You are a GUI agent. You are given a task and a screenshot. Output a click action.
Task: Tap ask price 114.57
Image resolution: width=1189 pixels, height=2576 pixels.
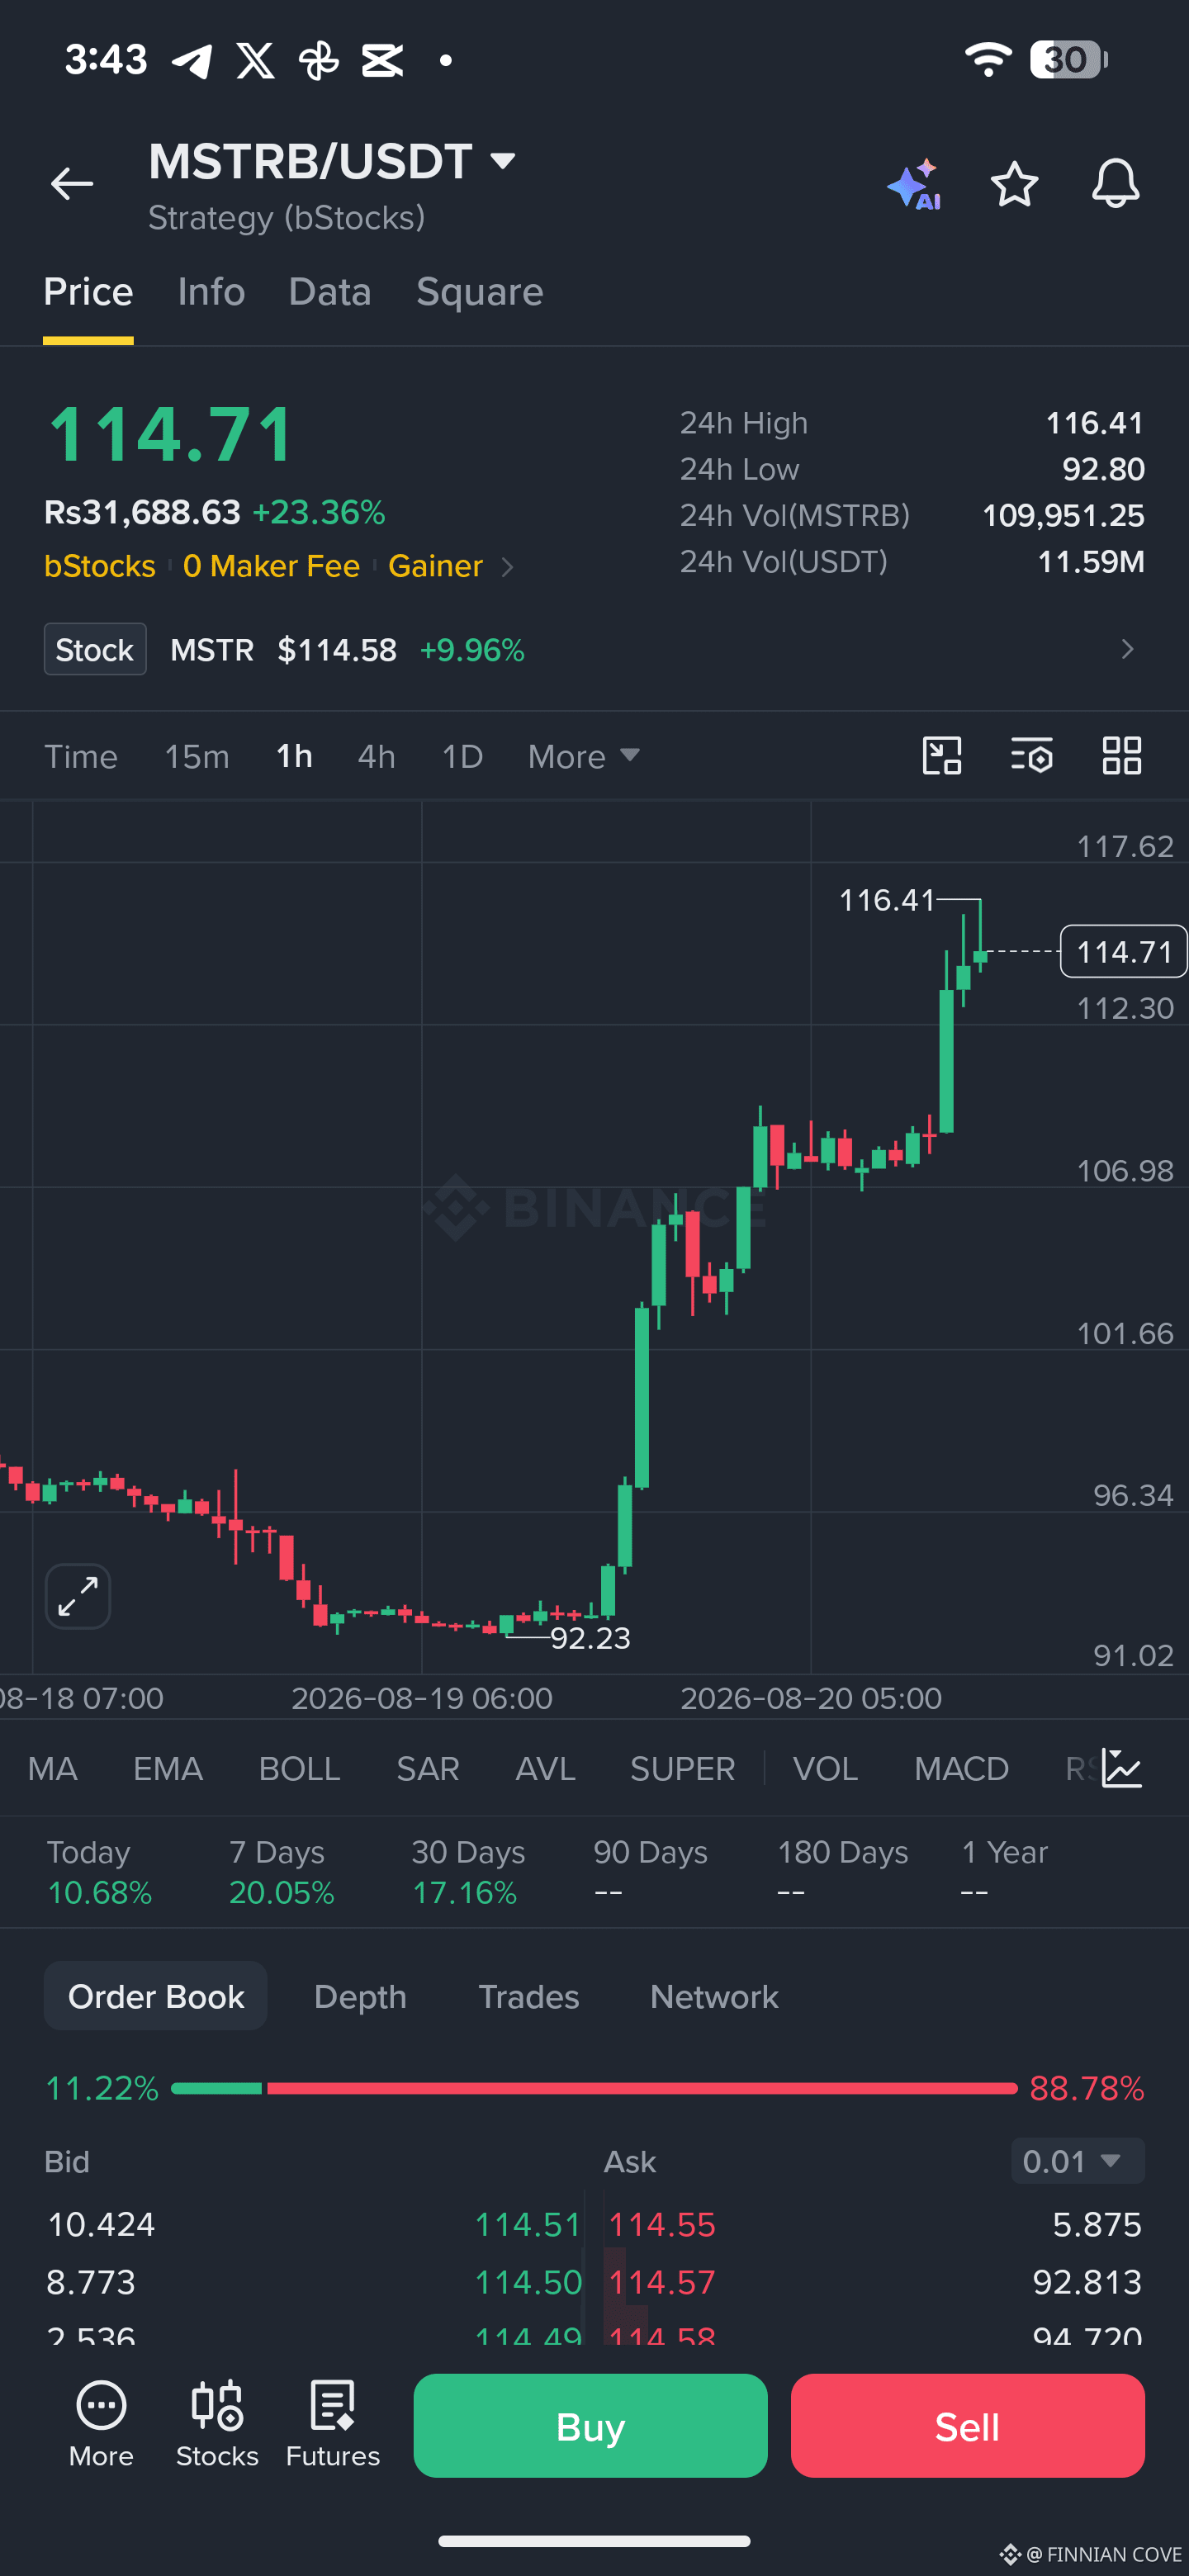(662, 2282)
